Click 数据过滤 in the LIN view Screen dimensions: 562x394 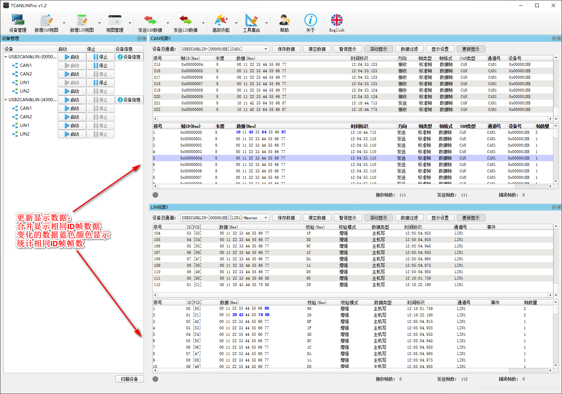409,218
